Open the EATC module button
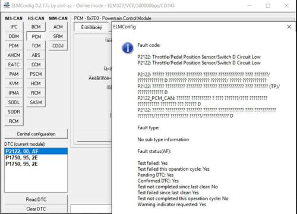Screen dimensions: 297x214 click(14, 65)
